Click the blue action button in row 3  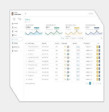pos(99,54)
